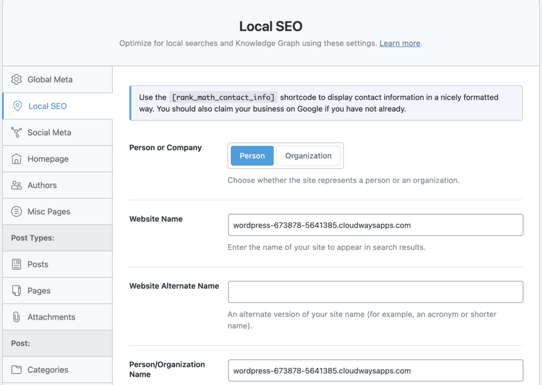Click the Person/Organization Name label
The width and height of the screenshot is (542, 385).
[x=167, y=369]
